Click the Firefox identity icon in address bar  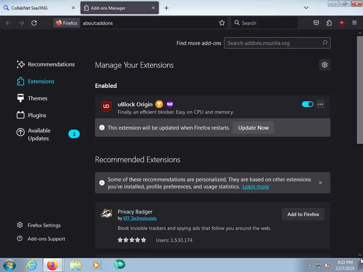[x=67, y=23]
